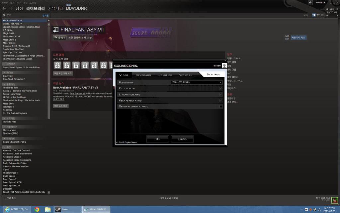
Task: Switch library to grid view icon
Action: pyautogui.click(x=322, y=15)
